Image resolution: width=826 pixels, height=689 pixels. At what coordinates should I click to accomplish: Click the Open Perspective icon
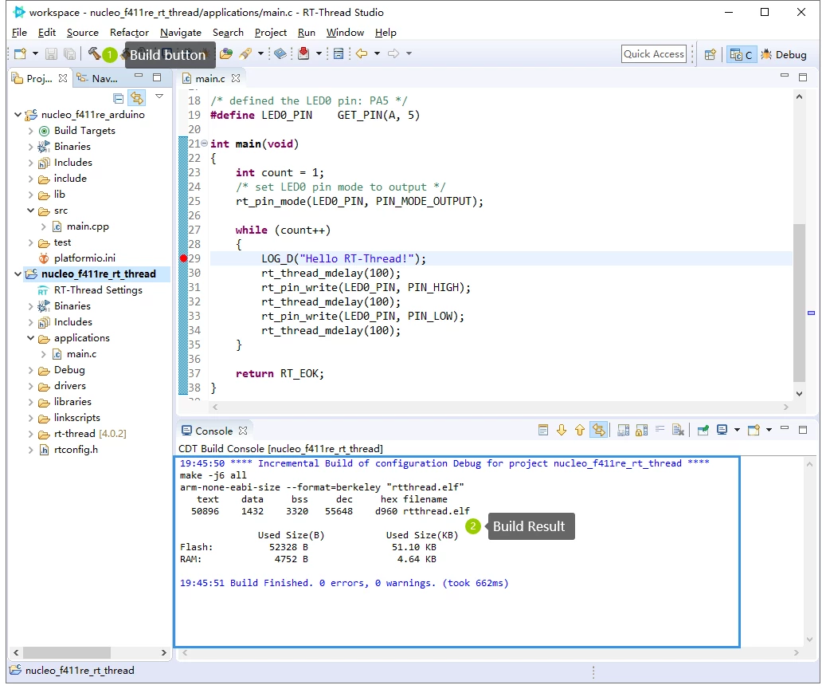pyautogui.click(x=711, y=54)
